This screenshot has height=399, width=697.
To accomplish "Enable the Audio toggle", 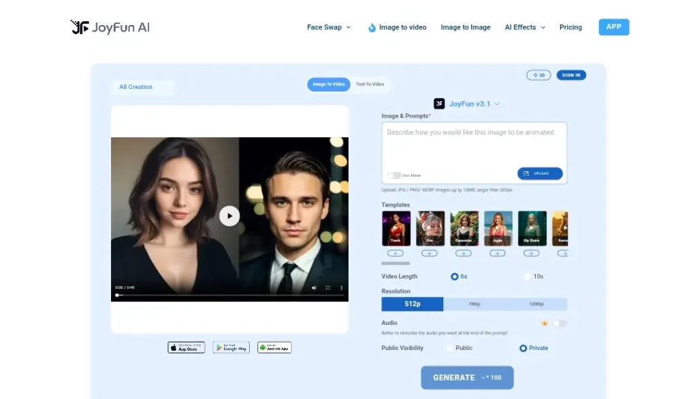I will pyautogui.click(x=560, y=324).
